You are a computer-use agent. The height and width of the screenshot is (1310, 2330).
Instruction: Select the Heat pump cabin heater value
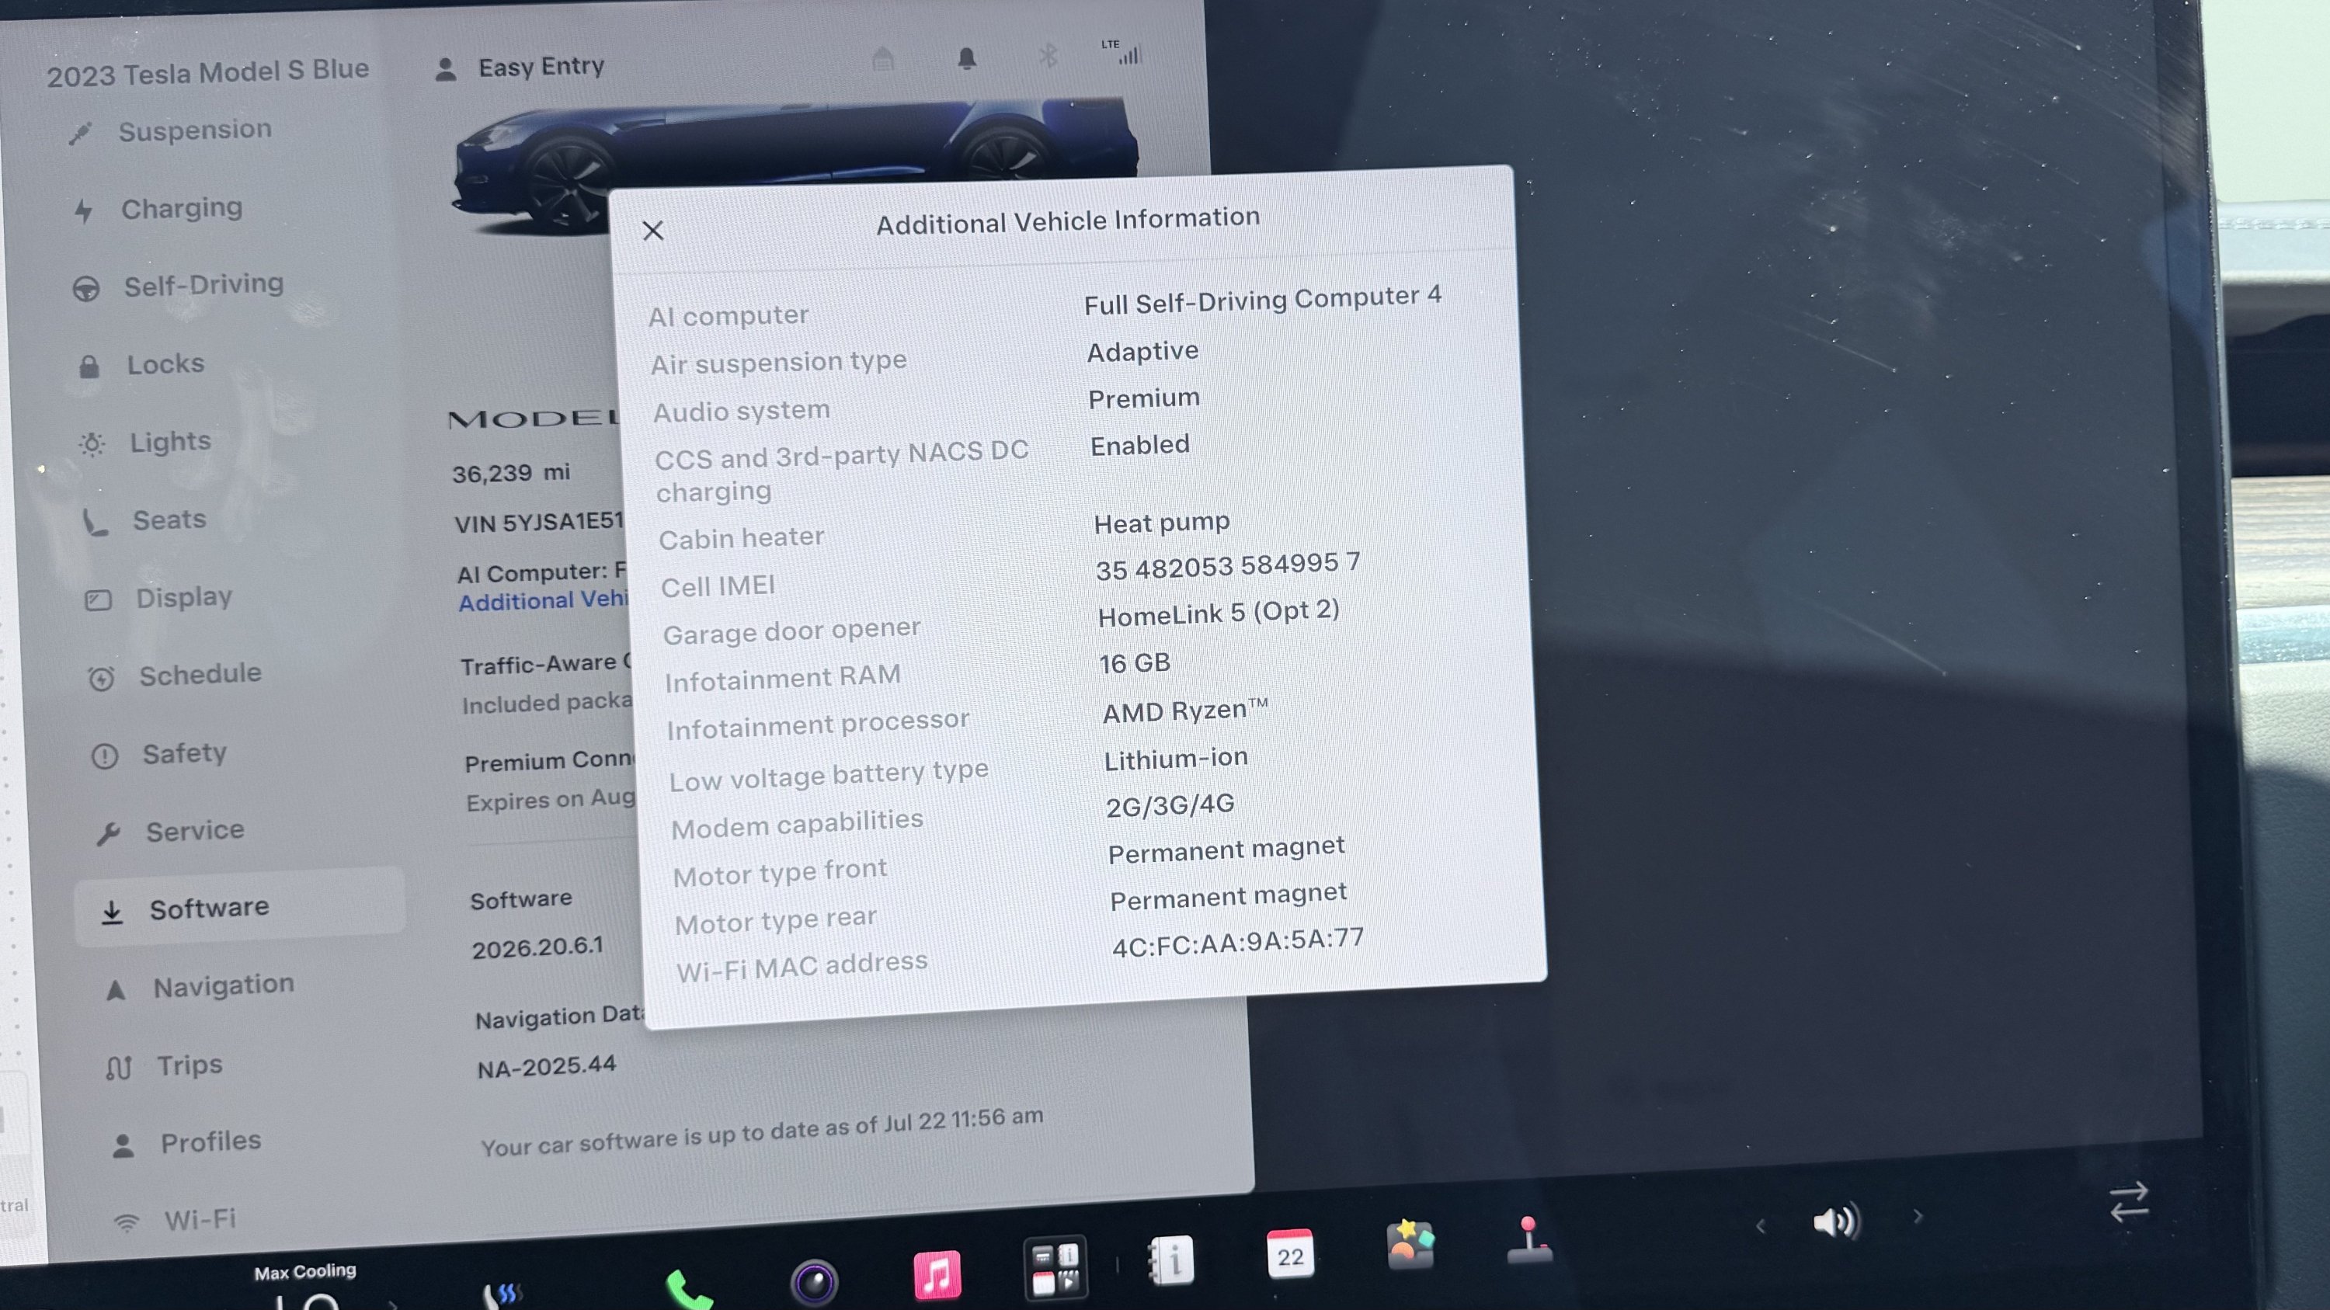(1161, 523)
